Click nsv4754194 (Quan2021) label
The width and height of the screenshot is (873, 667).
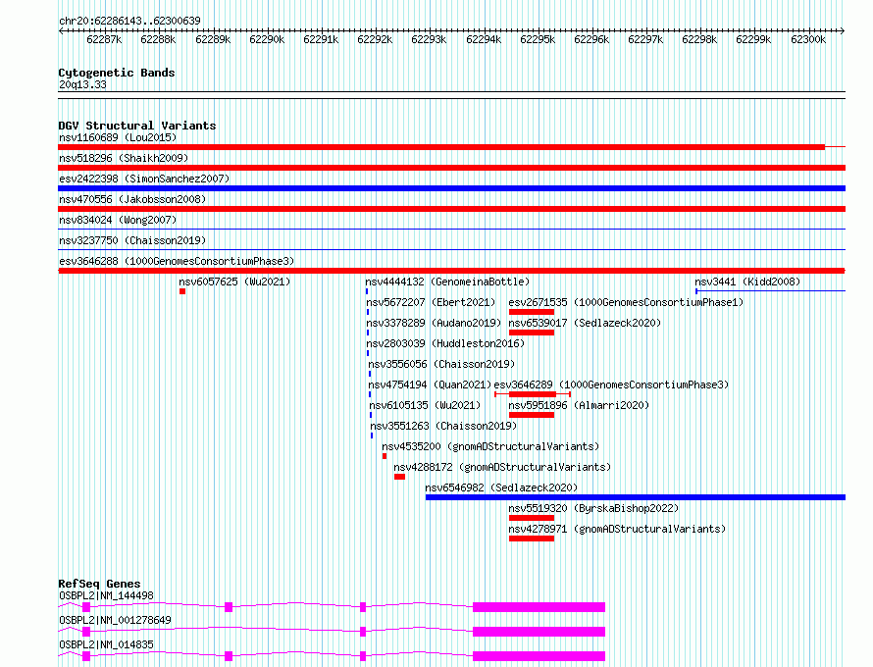(430, 385)
